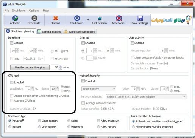This screenshot has height=138, width=195.
Task: Click the Shut down power icon
Action: point(77,18)
